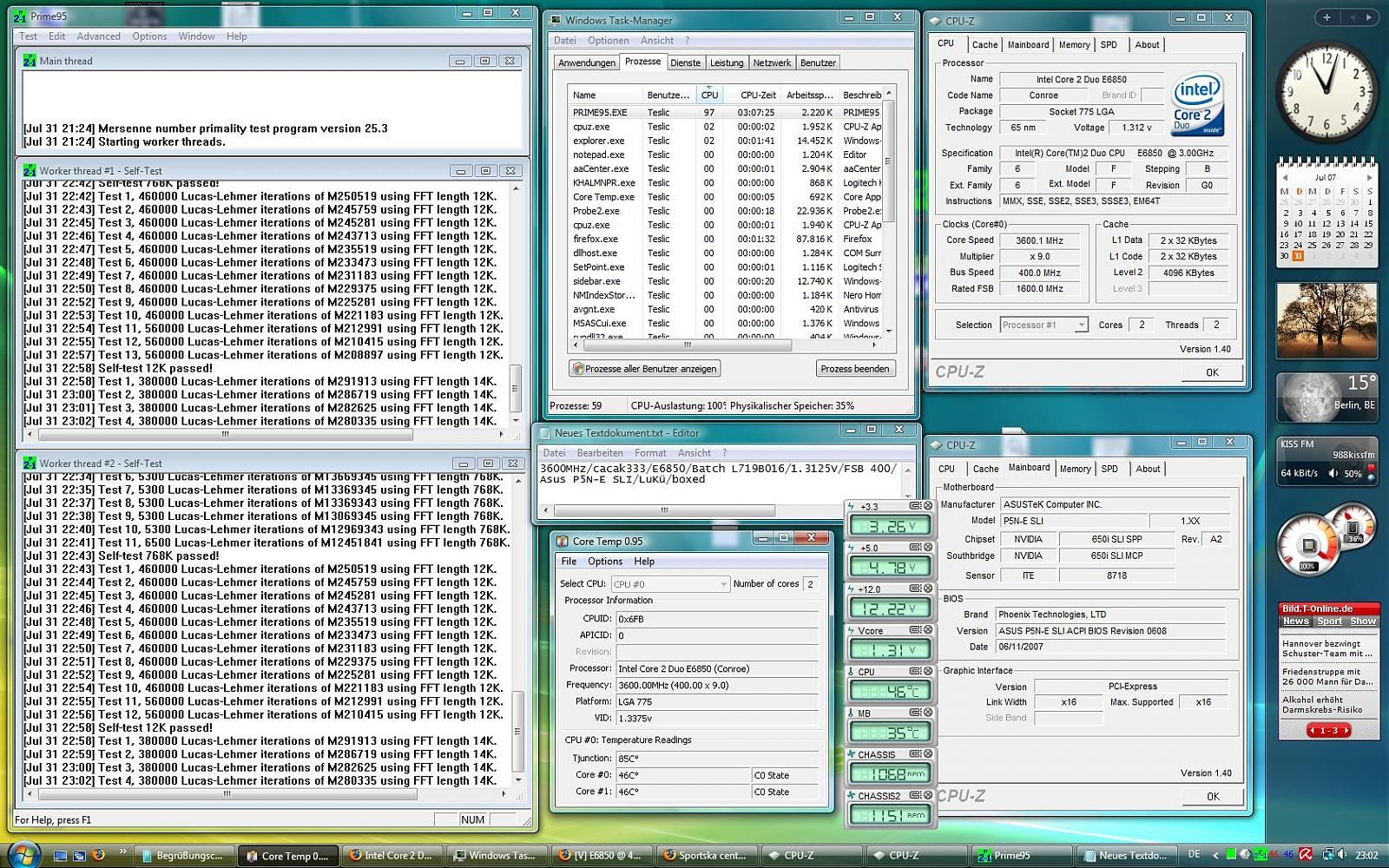Viewport: 1389px width, 868px height.
Task: Click inside the Editor text area
Action: pyautogui.click(x=719, y=484)
